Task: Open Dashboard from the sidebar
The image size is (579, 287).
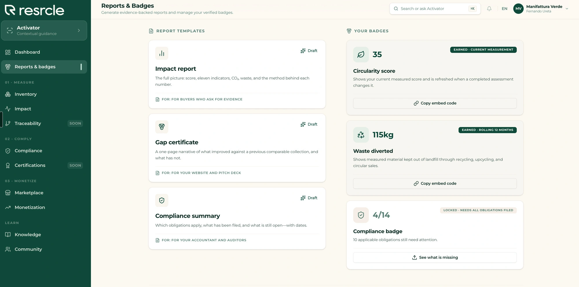Action: 44,52
